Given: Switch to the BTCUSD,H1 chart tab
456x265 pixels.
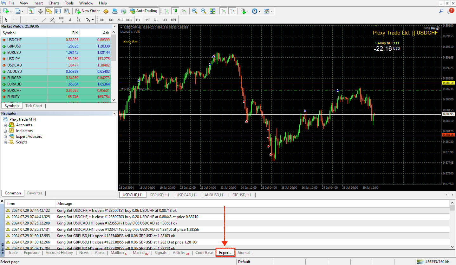Looking at the screenshot, I should click(x=242, y=195).
